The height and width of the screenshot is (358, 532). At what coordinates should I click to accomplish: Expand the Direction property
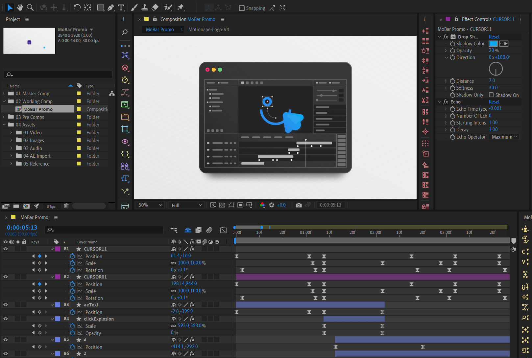(x=447, y=57)
